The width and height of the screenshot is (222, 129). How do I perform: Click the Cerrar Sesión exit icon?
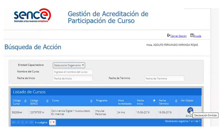point(169,36)
